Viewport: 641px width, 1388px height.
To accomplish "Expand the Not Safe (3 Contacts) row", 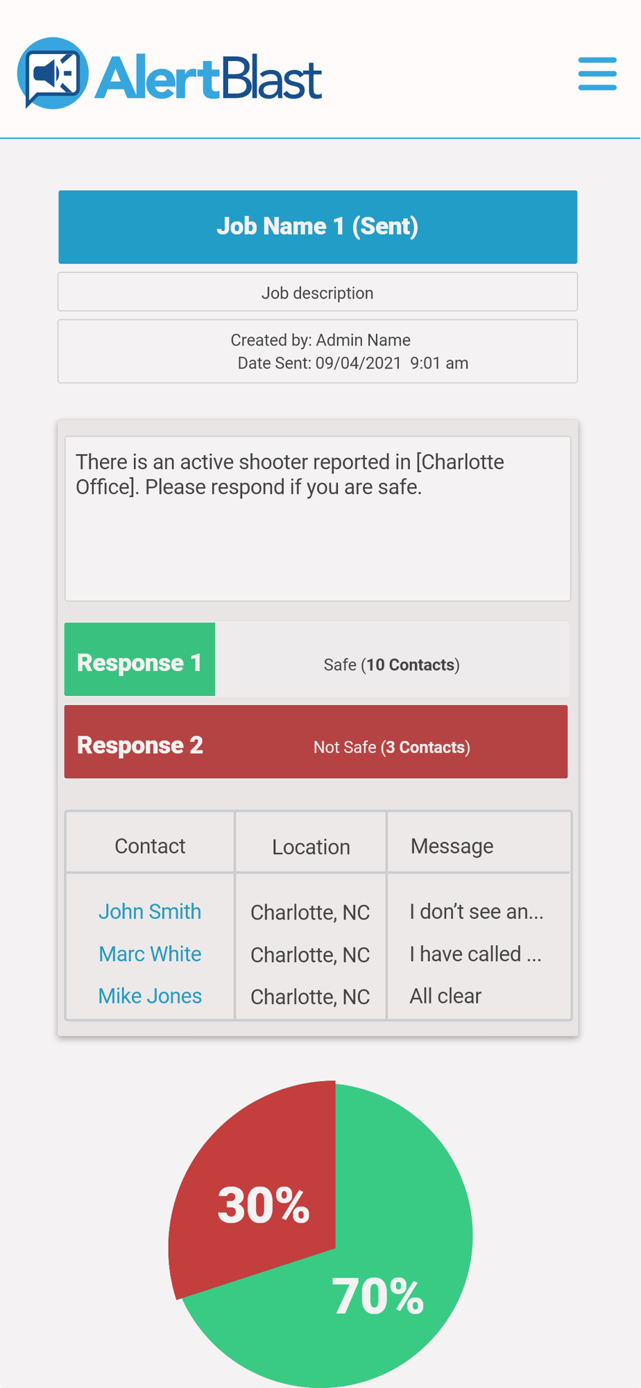I will [392, 747].
